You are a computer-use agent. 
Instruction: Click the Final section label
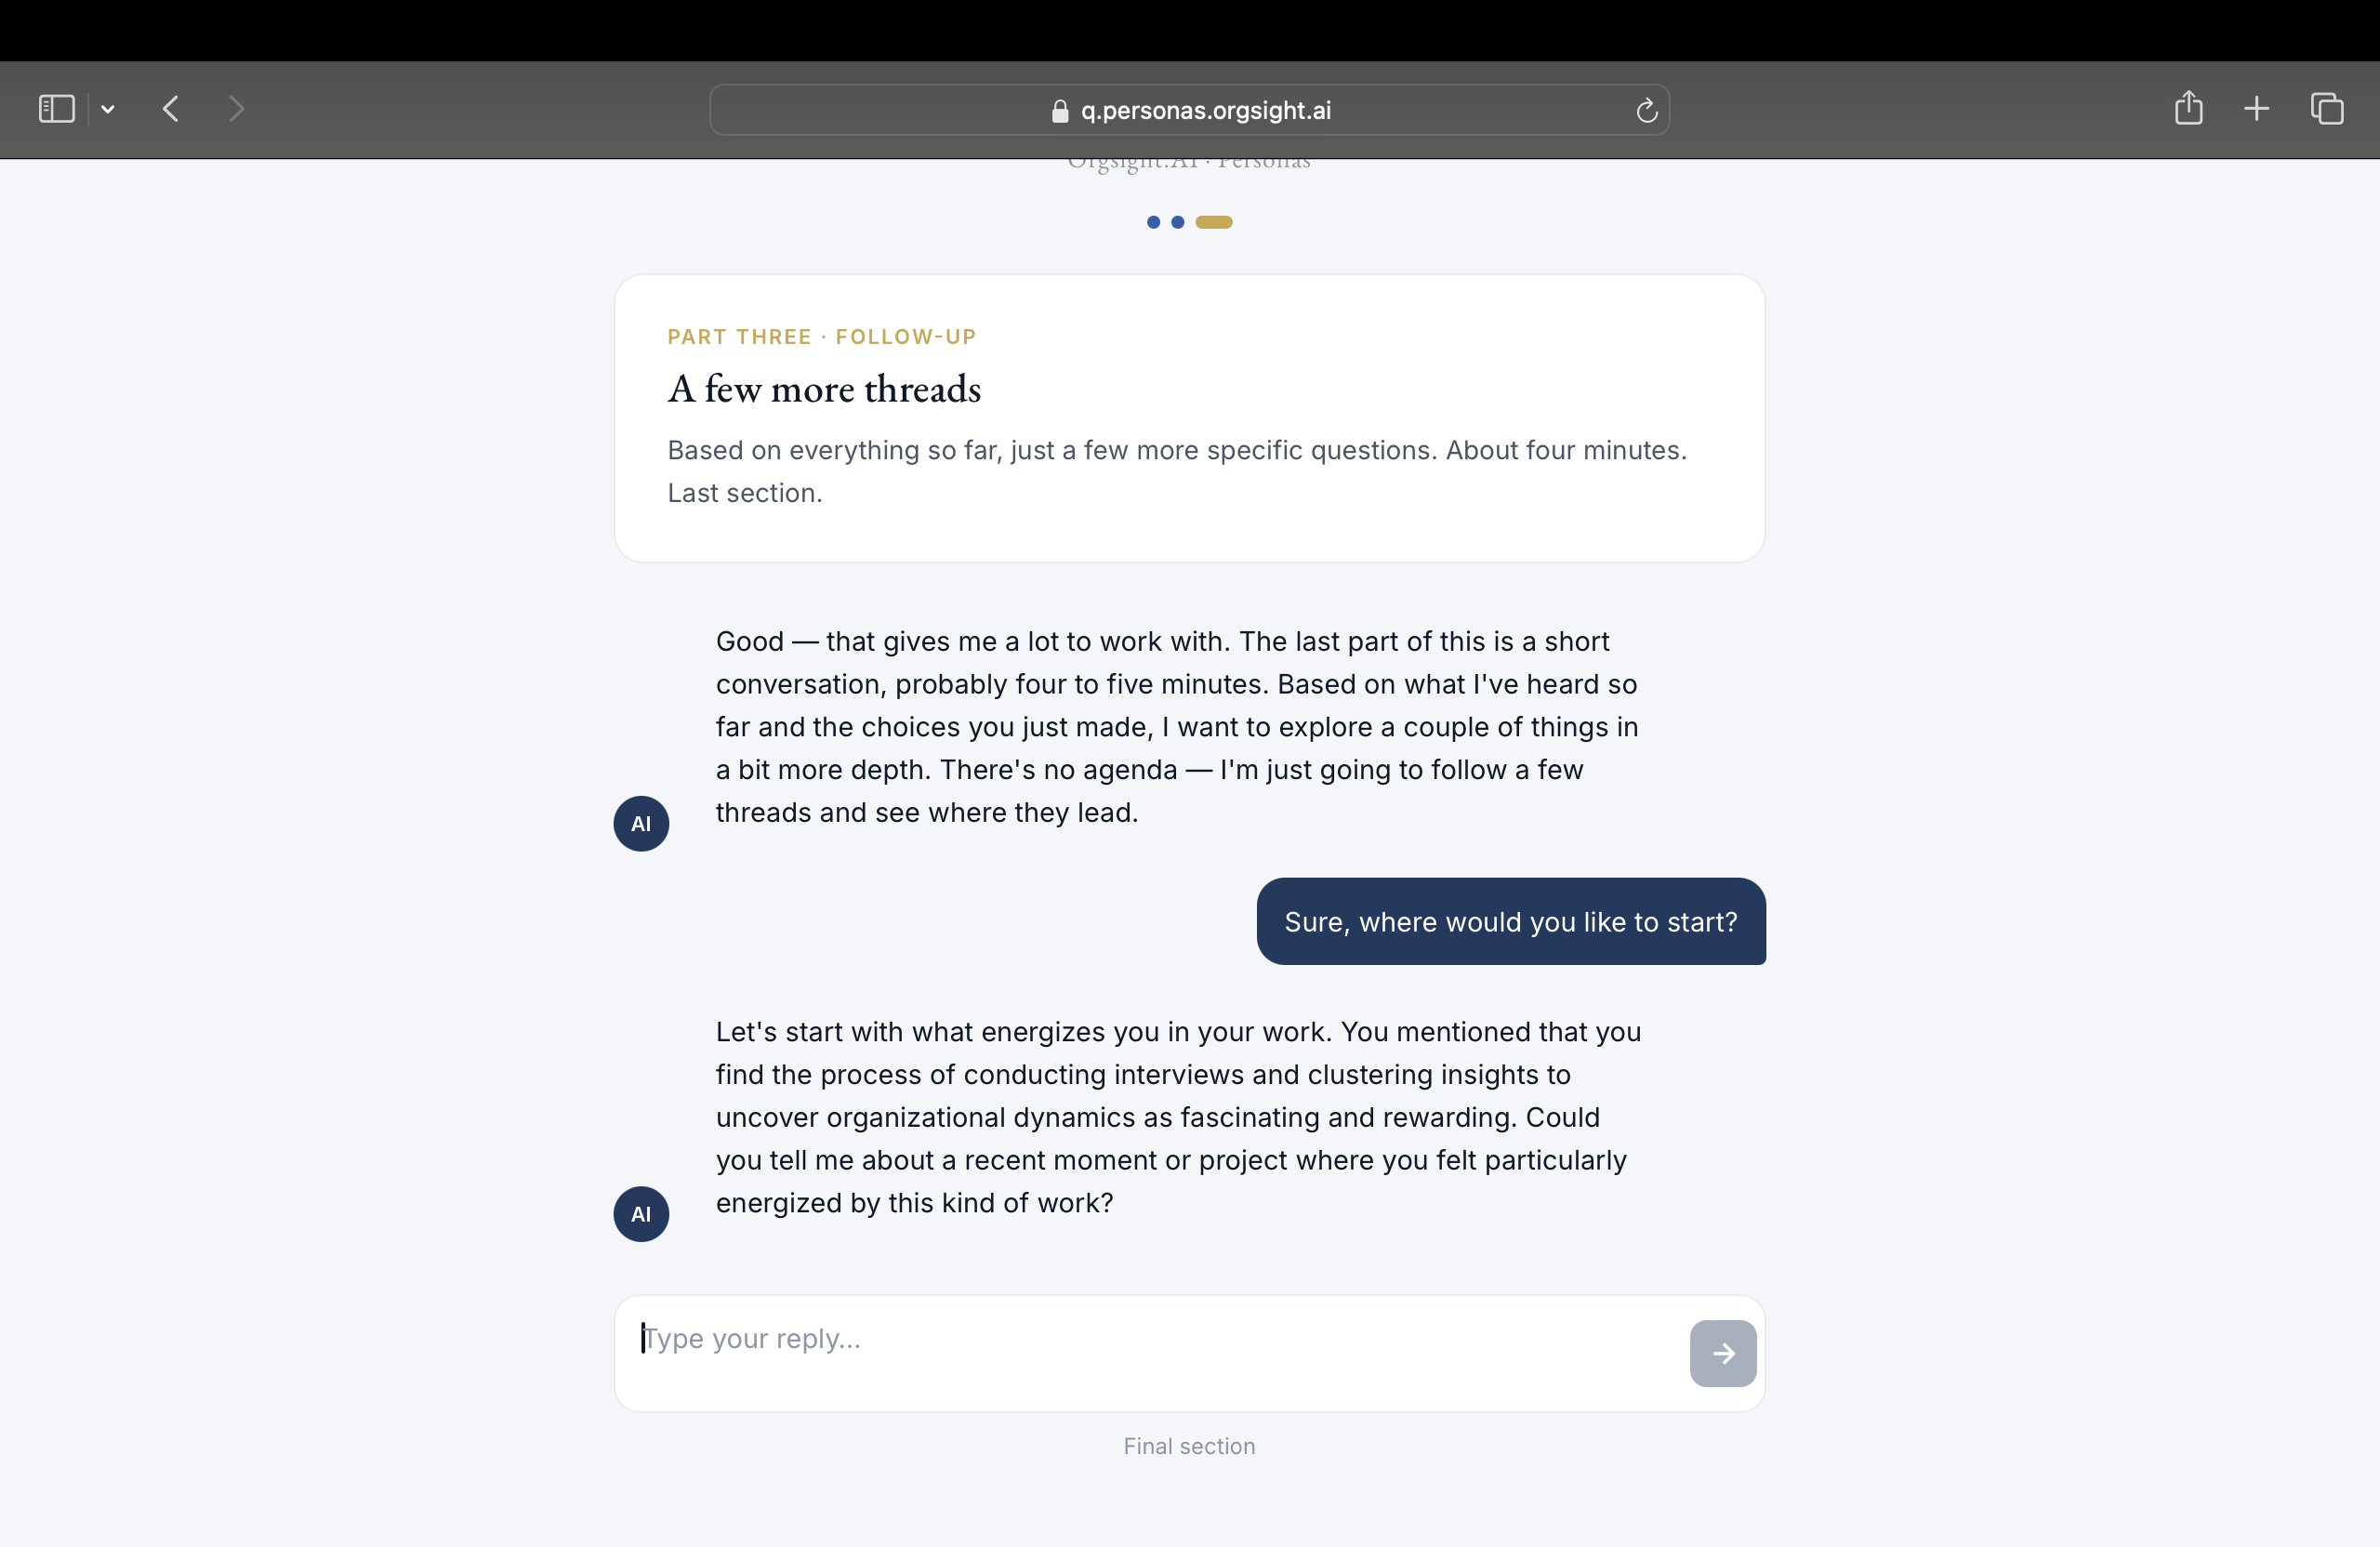point(1188,1446)
